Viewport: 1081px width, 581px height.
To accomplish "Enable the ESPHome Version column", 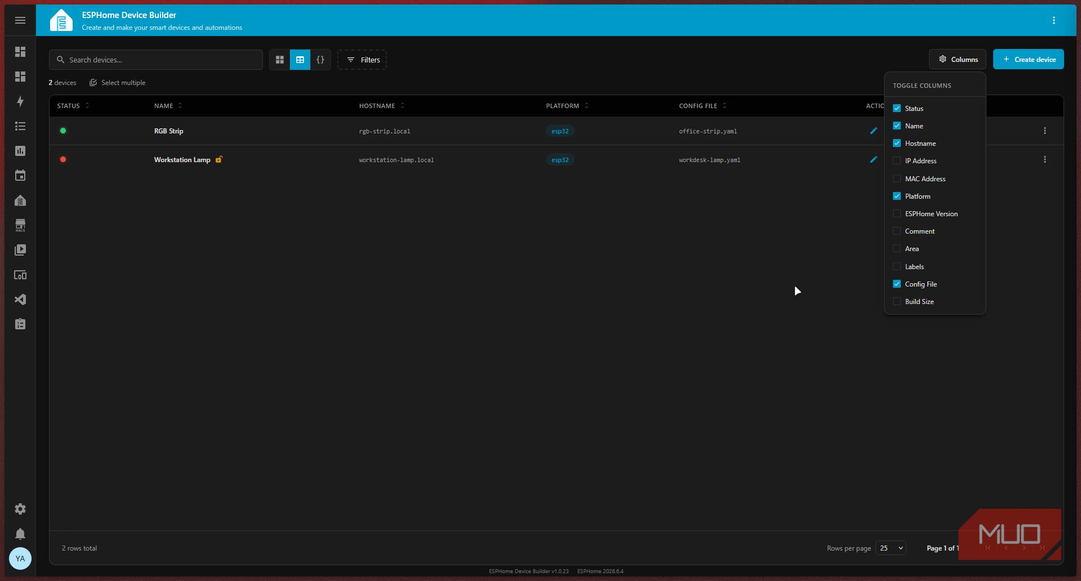I will tap(897, 213).
